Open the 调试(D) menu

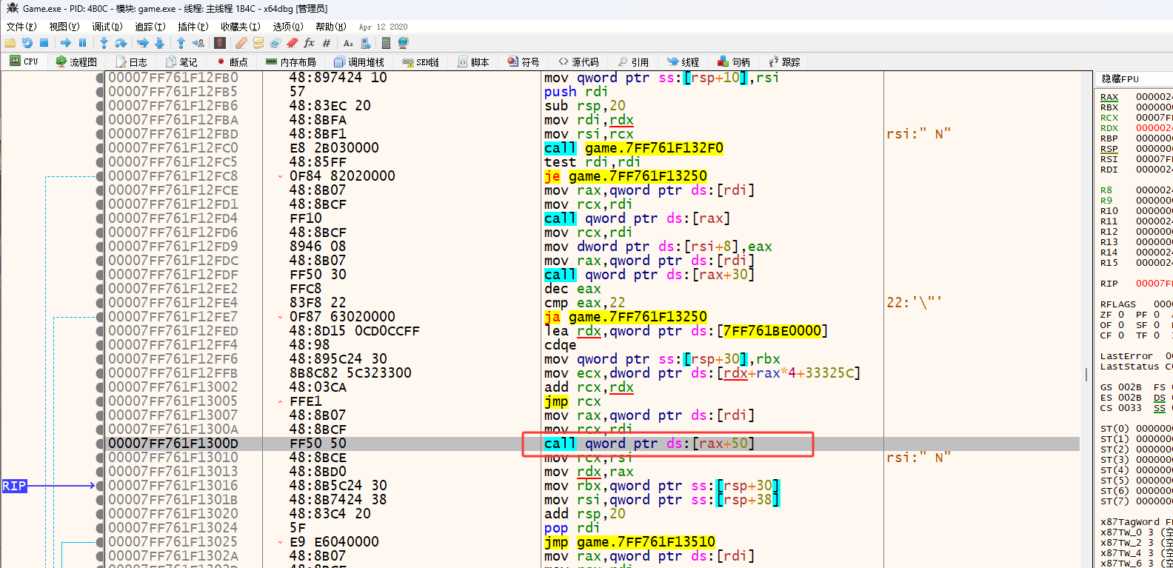[x=107, y=27]
